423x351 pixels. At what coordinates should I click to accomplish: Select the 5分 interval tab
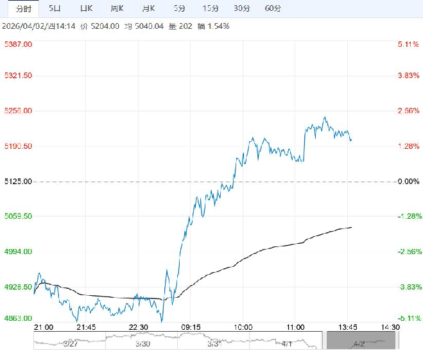(180, 8)
